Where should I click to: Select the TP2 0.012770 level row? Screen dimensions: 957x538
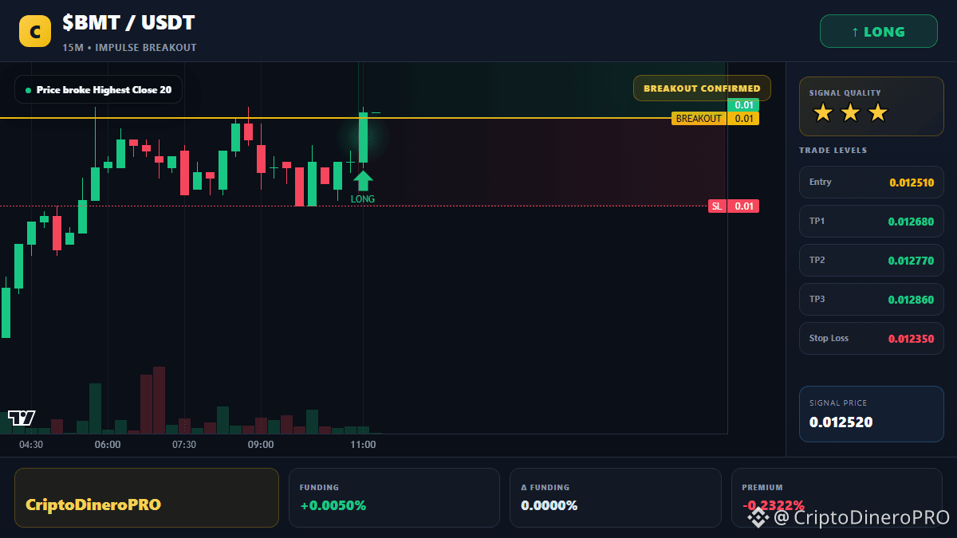871,261
